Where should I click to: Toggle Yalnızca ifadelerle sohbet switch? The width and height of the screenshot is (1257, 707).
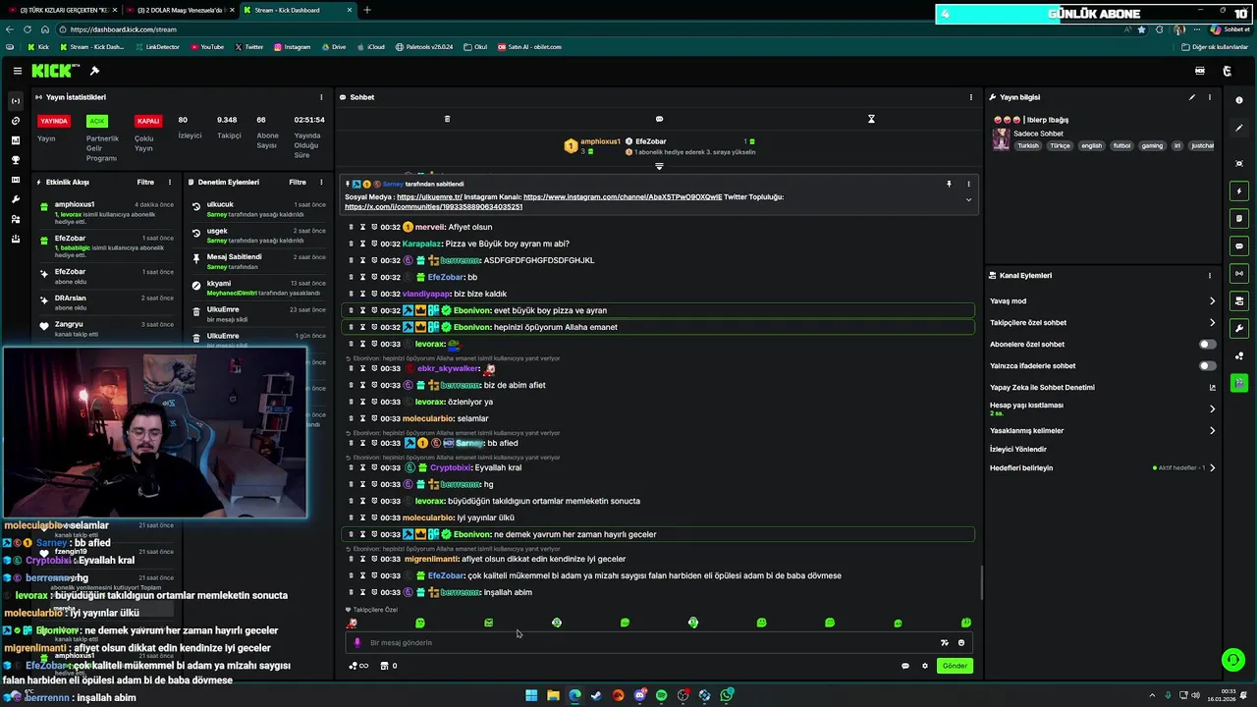point(1207,366)
